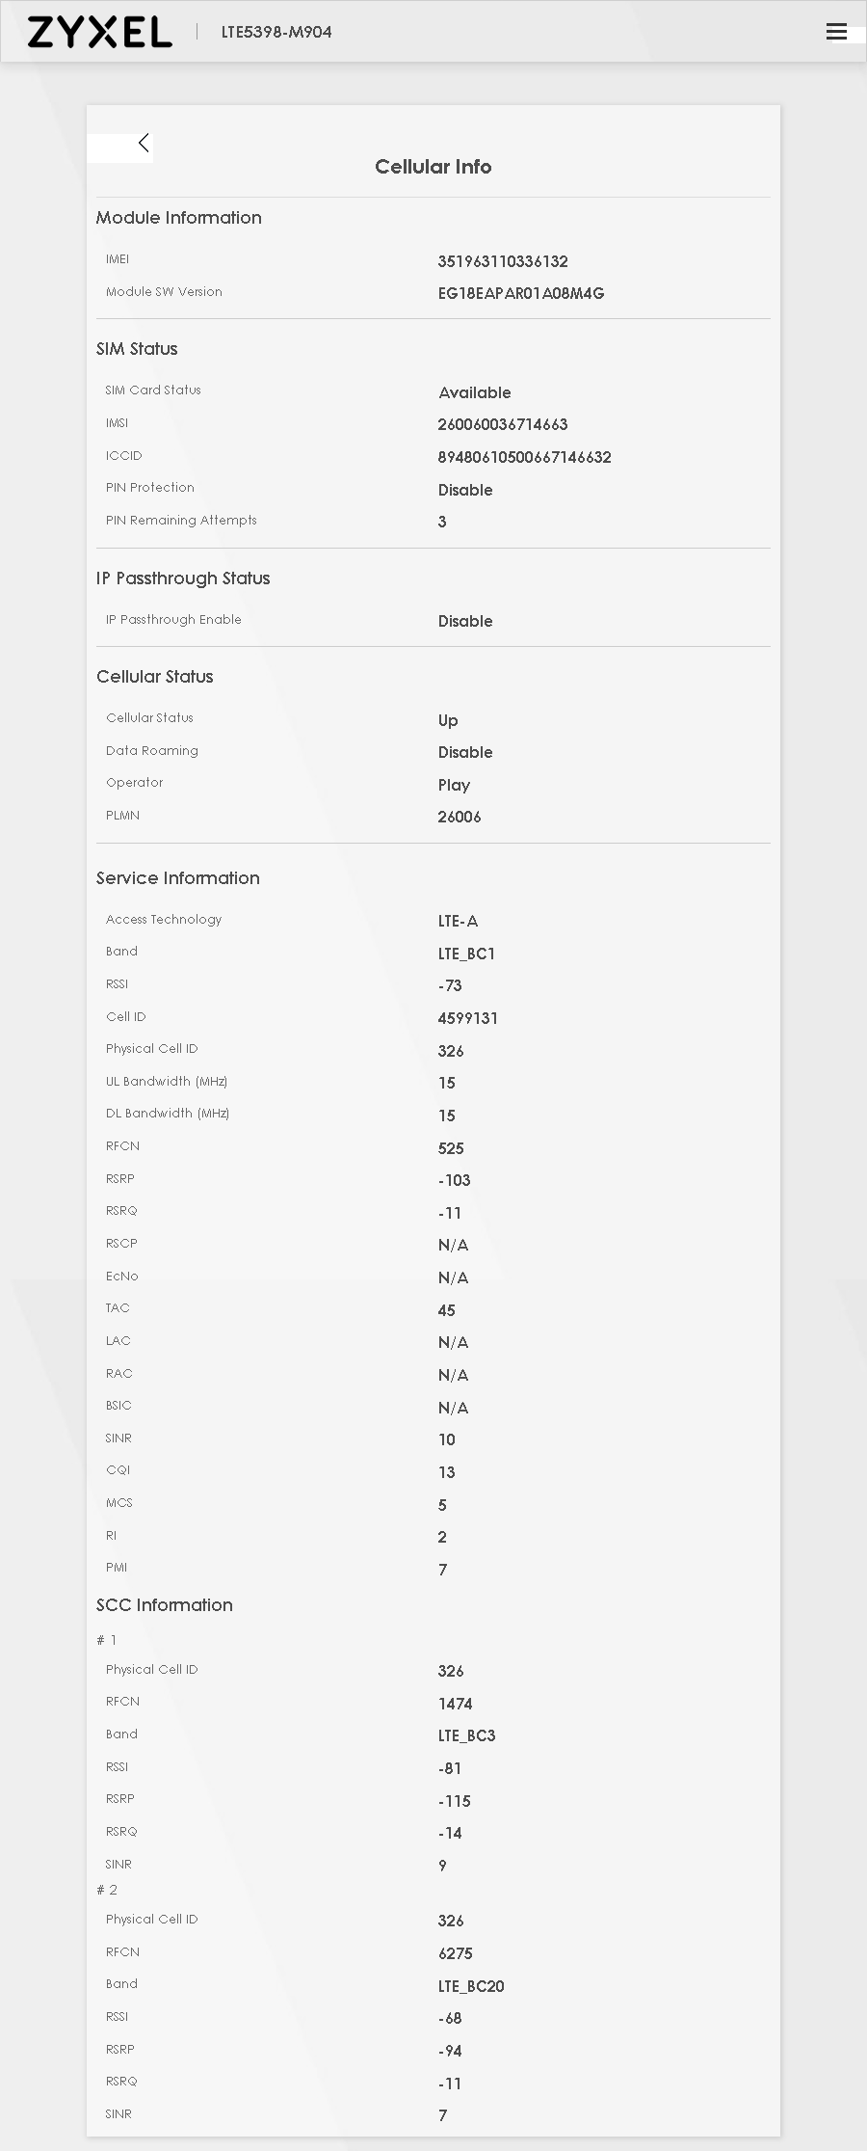Click the SIM Status section heading
The height and width of the screenshot is (2151, 867).
point(137,349)
